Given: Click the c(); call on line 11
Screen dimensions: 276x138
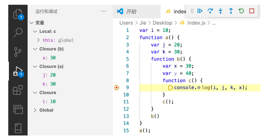Looking at the screenshot, I should tap(168, 102).
